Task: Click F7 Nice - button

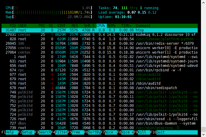Action: click(109, 132)
